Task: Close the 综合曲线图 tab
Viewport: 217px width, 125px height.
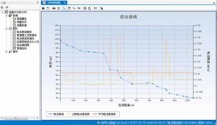Action: 65,3
